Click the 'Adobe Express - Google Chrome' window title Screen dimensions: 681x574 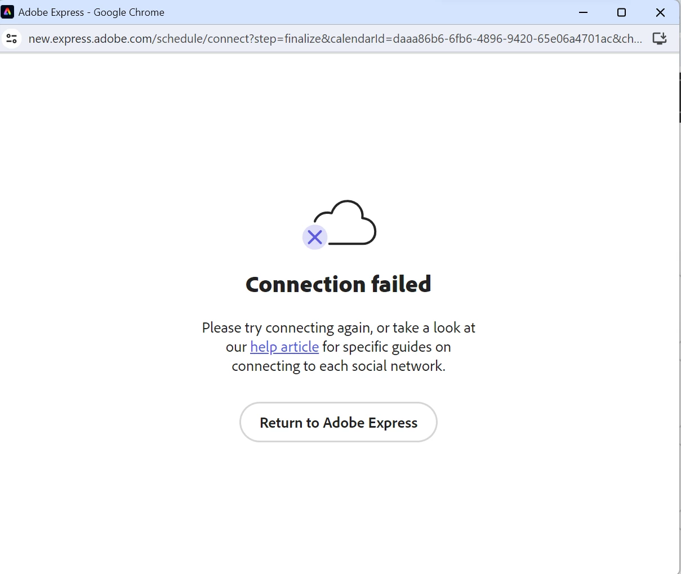click(91, 12)
